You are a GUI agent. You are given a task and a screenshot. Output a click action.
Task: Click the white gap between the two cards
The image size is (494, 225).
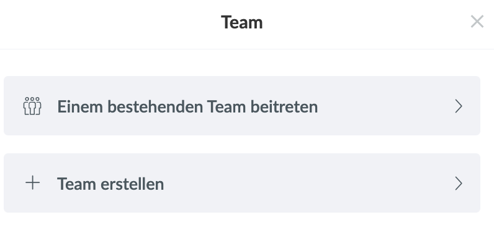click(x=242, y=145)
